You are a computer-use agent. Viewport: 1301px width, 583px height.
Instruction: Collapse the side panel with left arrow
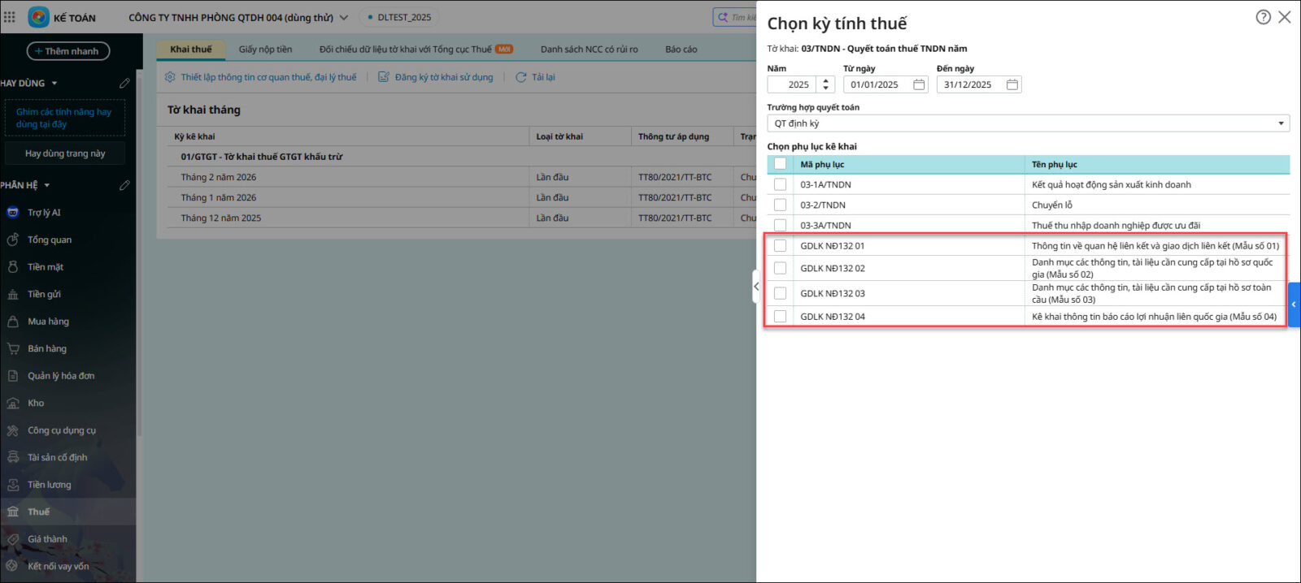pos(756,286)
